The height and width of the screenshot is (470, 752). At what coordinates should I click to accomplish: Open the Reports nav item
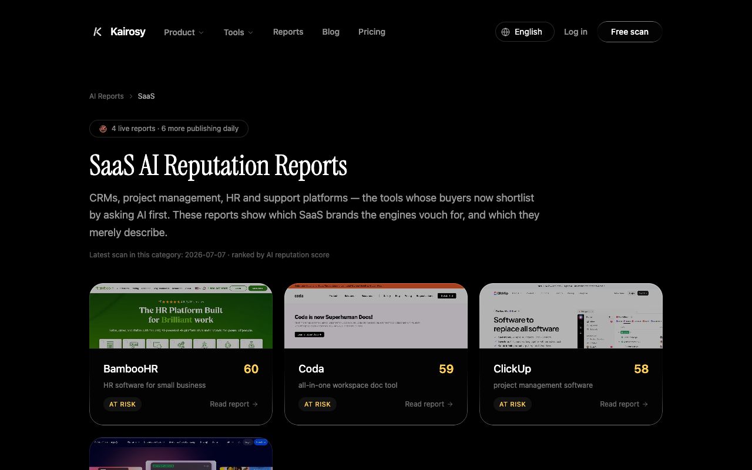point(288,32)
